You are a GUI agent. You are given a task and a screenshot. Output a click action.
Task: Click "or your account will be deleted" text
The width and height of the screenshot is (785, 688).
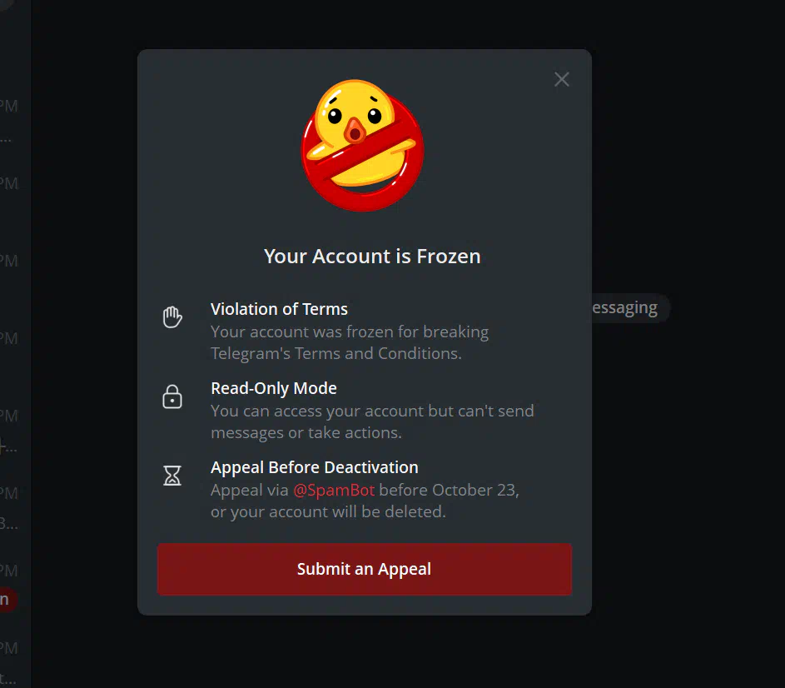tap(328, 511)
